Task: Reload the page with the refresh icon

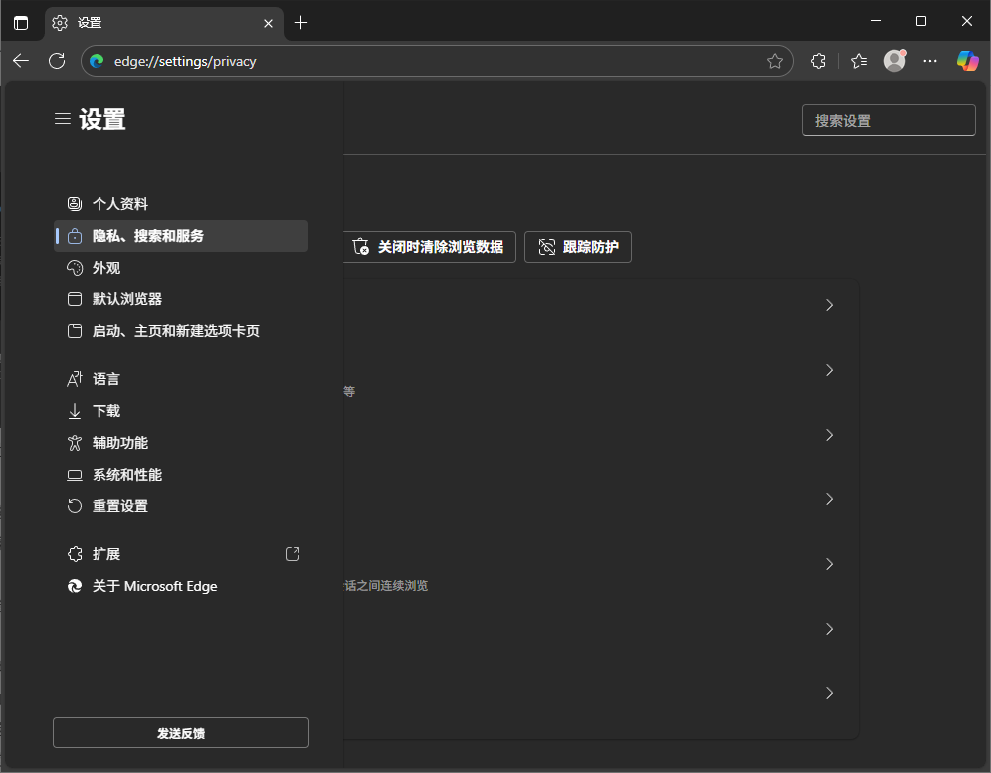Action: pos(57,60)
